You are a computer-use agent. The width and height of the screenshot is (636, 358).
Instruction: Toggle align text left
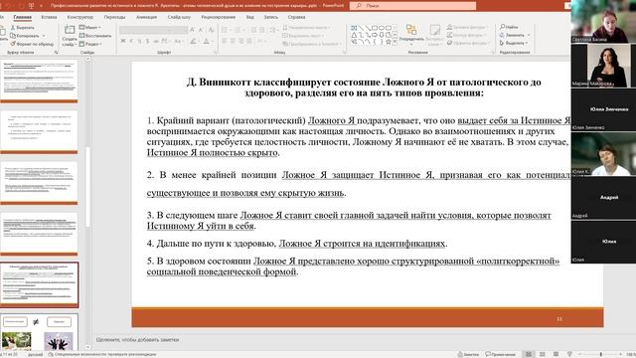pyautogui.click(x=225, y=41)
